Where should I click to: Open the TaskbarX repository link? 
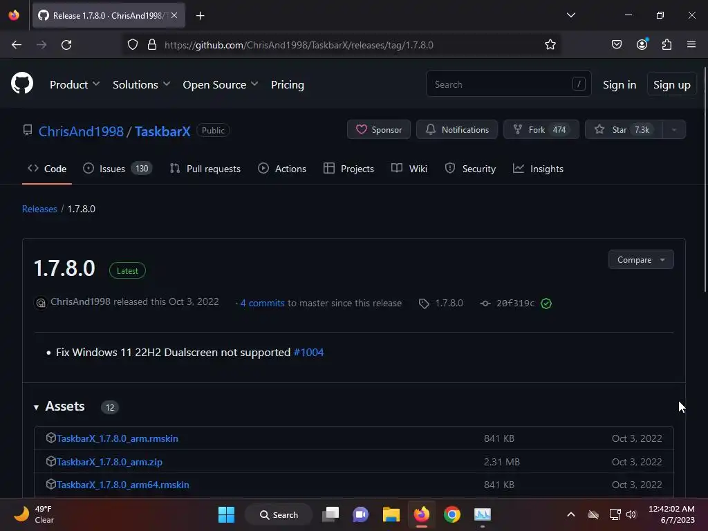click(x=162, y=131)
